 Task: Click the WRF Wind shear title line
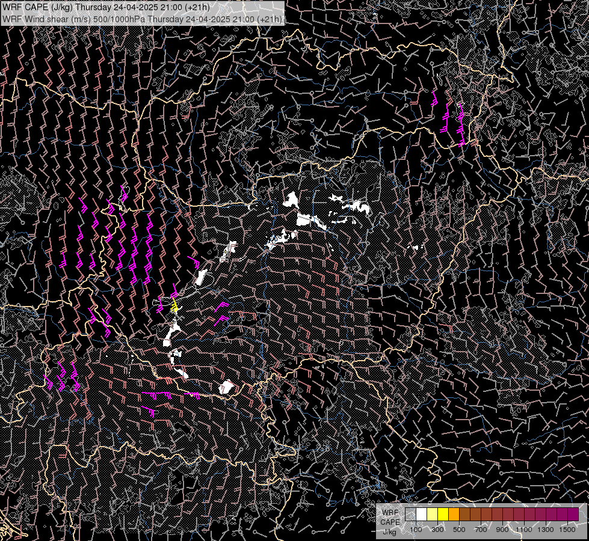coord(142,19)
